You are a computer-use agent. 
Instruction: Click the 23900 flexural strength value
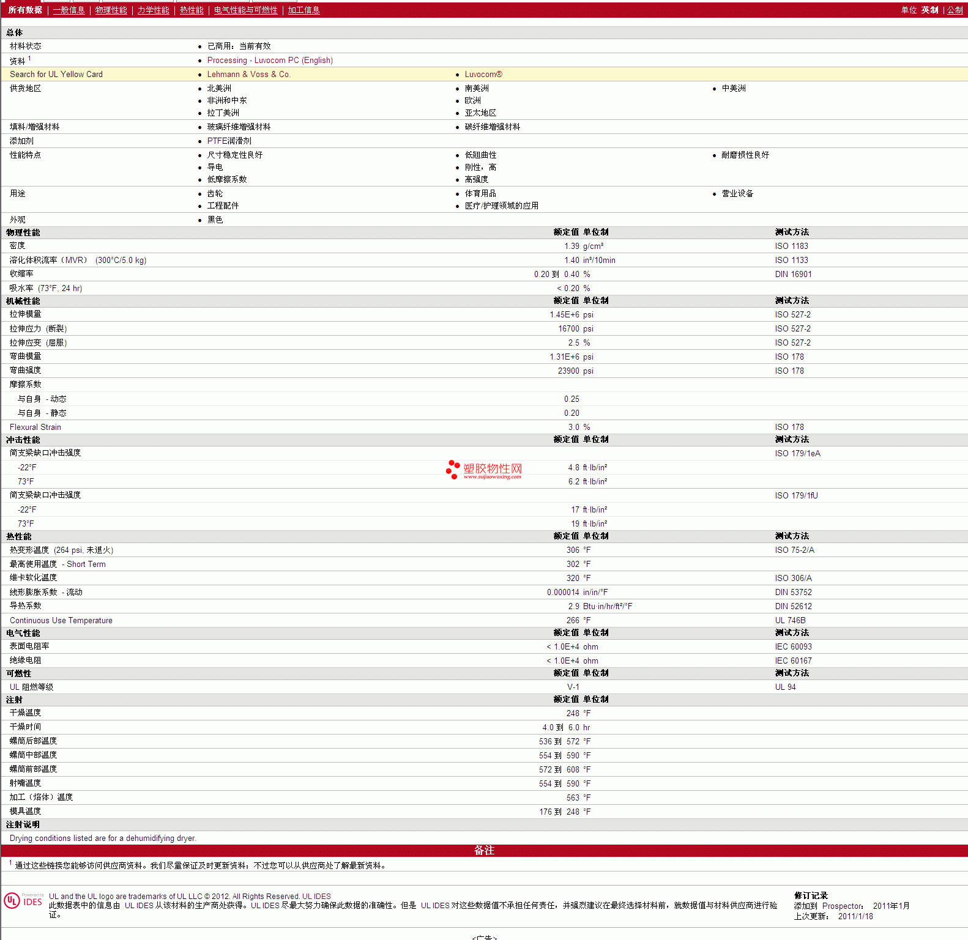point(568,371)
